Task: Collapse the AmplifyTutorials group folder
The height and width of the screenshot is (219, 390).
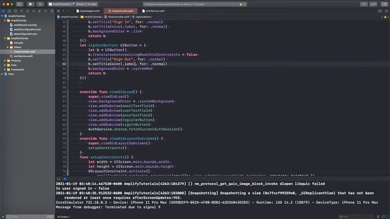Action: pyautogui.click(x=5, y=38)
